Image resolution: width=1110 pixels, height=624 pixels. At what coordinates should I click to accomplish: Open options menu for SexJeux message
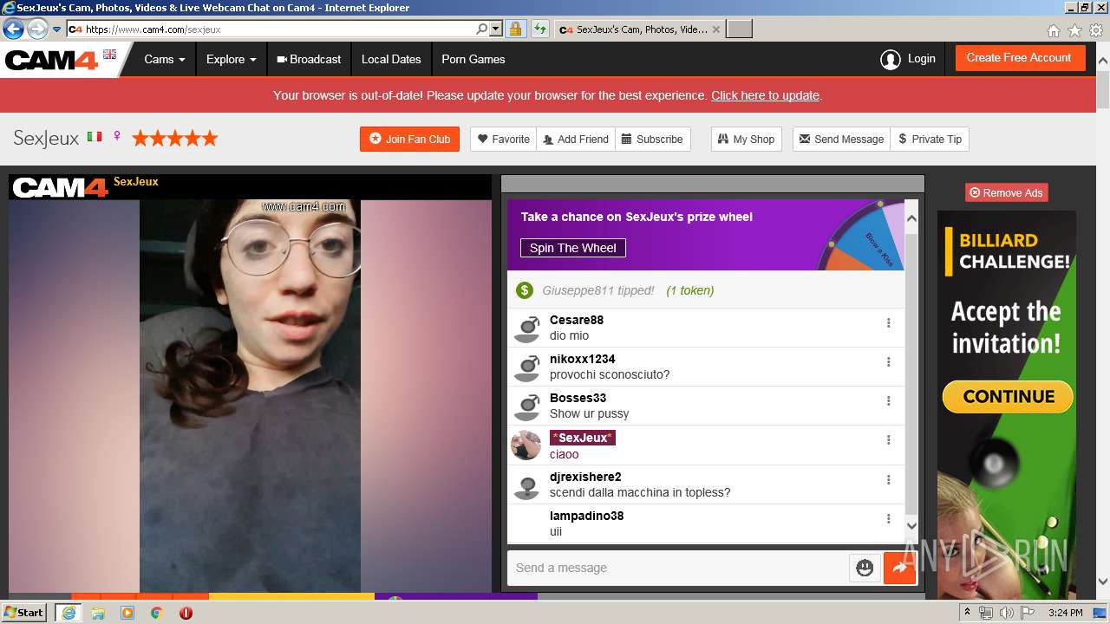tap(888, 440)
